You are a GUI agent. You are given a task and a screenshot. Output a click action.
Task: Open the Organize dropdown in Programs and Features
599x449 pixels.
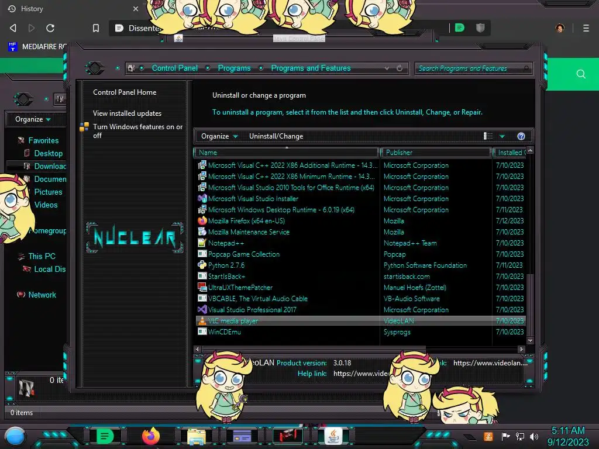pos(219,136)
